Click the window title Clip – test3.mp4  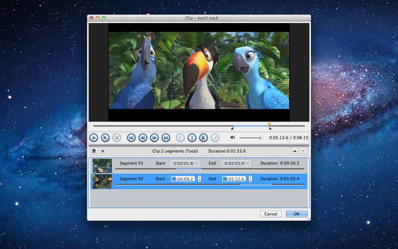pyautogui.click(x=201, y=18)
